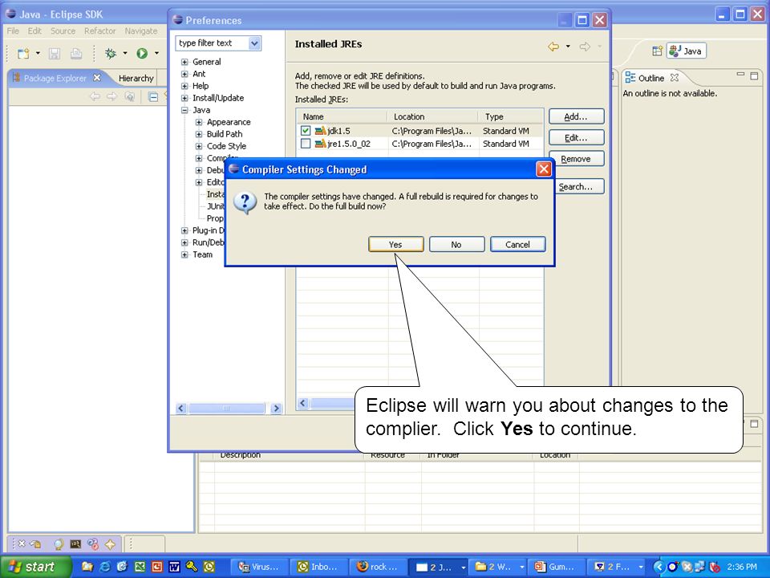Expand the Ant preferences node
The width and height of the screenshot is (770, 578).
184,74
